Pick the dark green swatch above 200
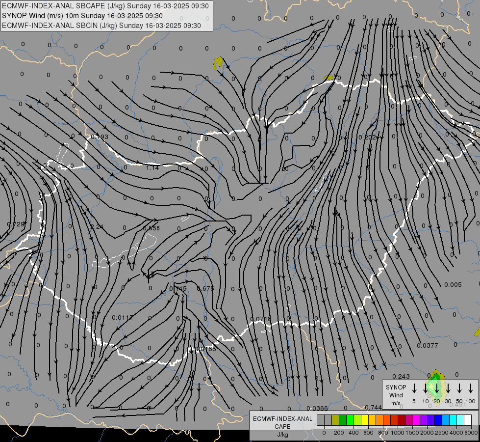This screenshot has width=480, height=442. pos(343,420)
